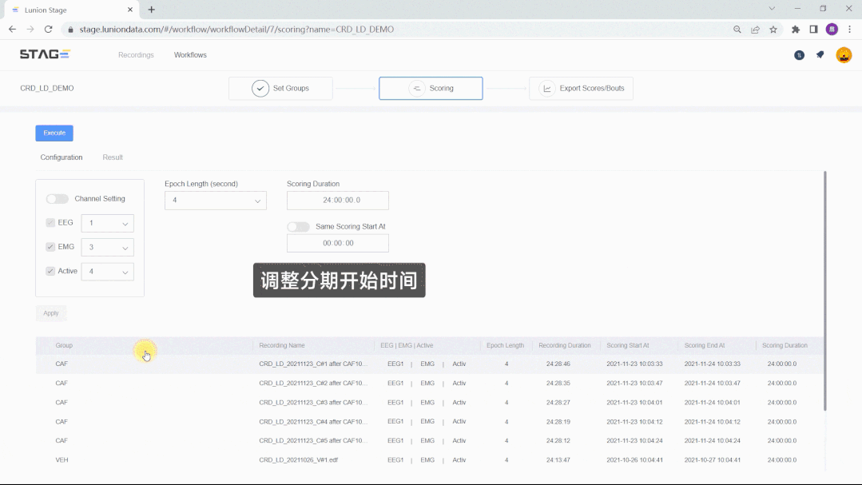Uncheck the EMG checkbox
This screenshot has height=485, width=862.
point(50,247)
